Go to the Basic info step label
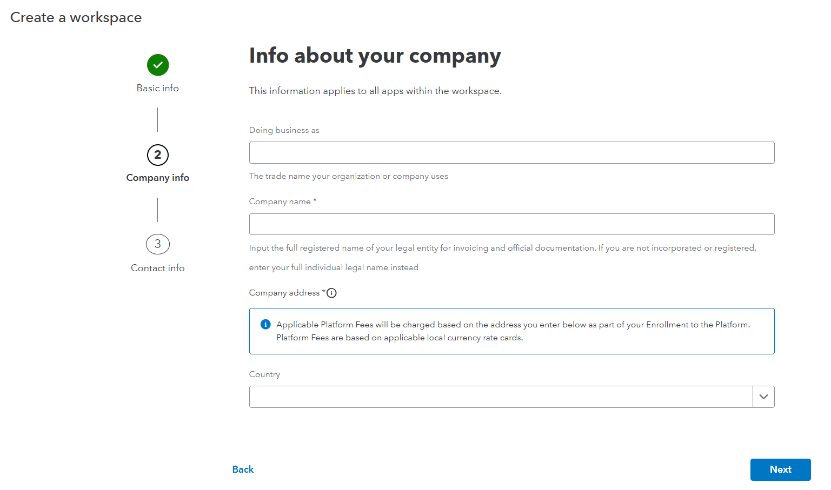The width and height of the screenshot is (831, 490). (158, 88)
